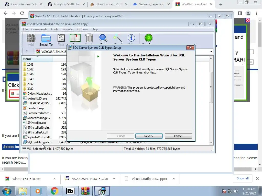Click the View book icon in WinRAR toolbar
The height and width of the screenshot is (196, 262).
[x=75, y=39]
